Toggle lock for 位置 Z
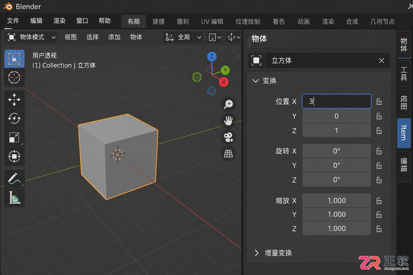Image resolution: width=413 pixels, height=275 pixels. click(x=379, y=131)
